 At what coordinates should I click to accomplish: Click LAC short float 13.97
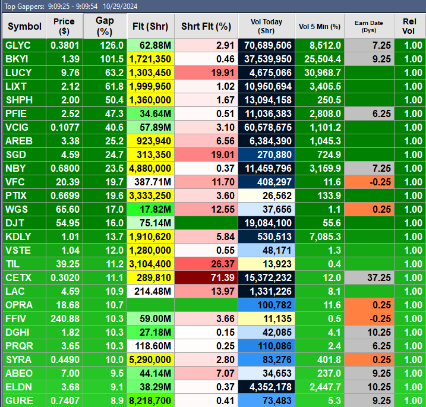tap(206, 291)
